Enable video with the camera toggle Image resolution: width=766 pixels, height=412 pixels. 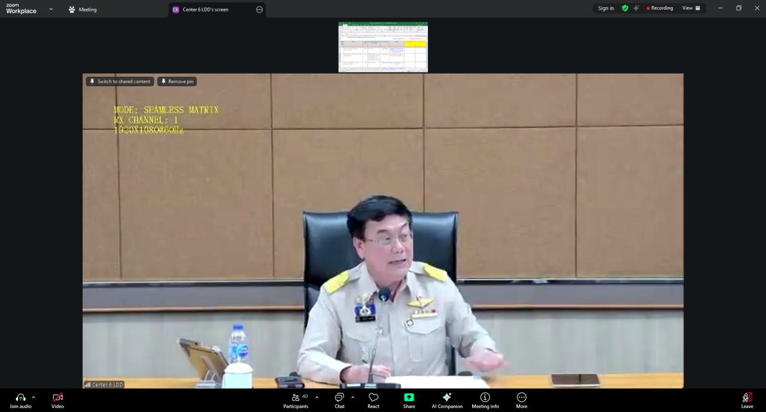(57, 397)
